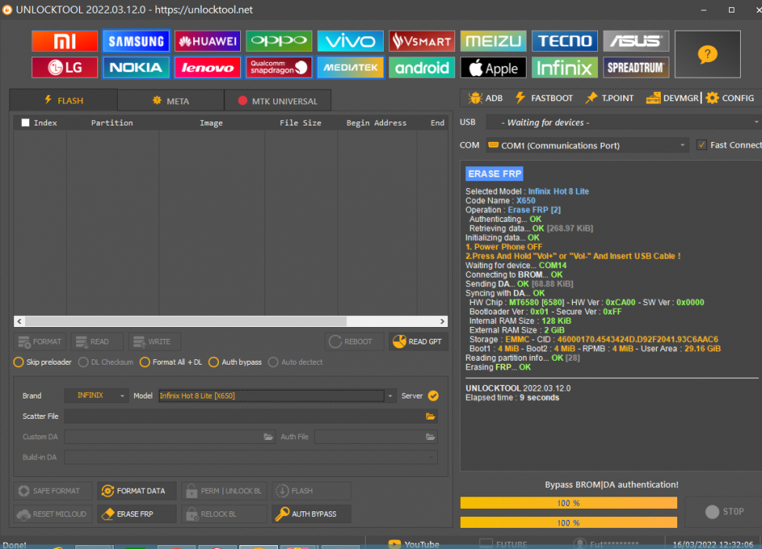Open the Vsmart brand section

pos(422,42)
